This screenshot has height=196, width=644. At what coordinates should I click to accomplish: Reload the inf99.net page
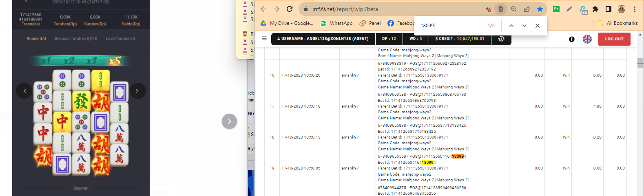[290, 9]
